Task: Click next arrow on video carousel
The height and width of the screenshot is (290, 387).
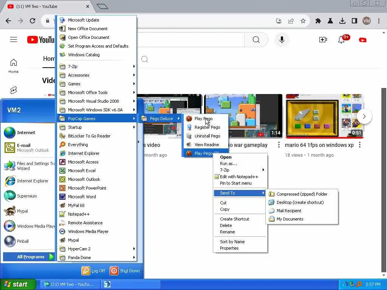Action: click(x=364, y=116)
